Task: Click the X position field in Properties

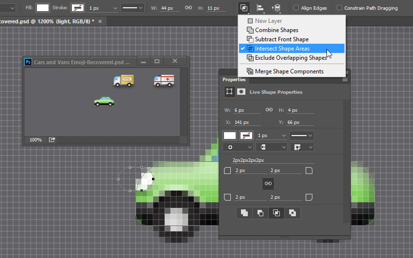Action: pos(247,122)
